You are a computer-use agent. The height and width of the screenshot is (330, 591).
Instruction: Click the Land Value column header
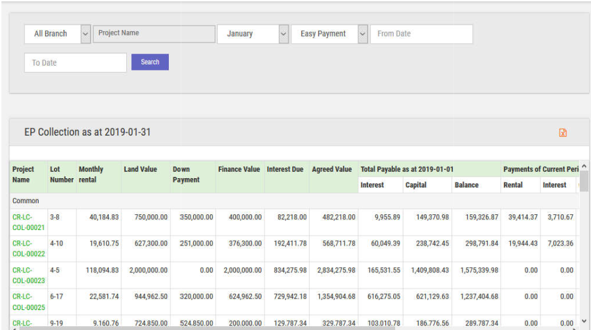140,169
